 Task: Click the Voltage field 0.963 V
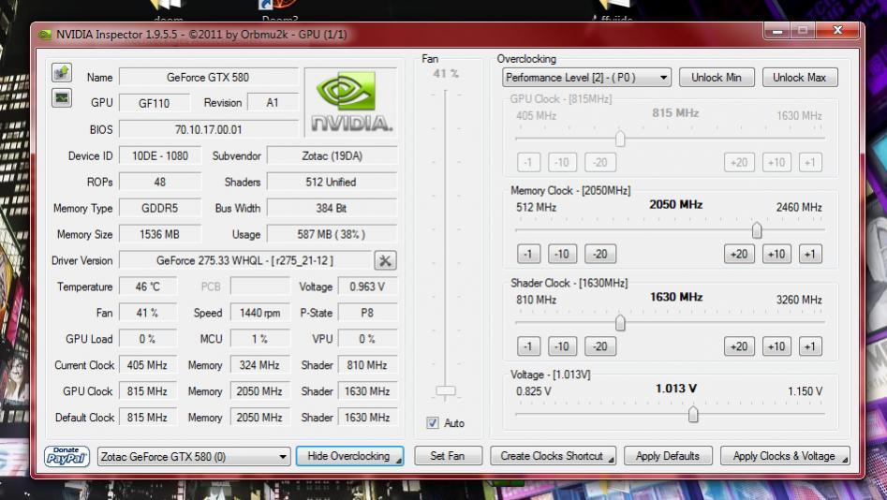pyautogui.click(x=368, y=287)
